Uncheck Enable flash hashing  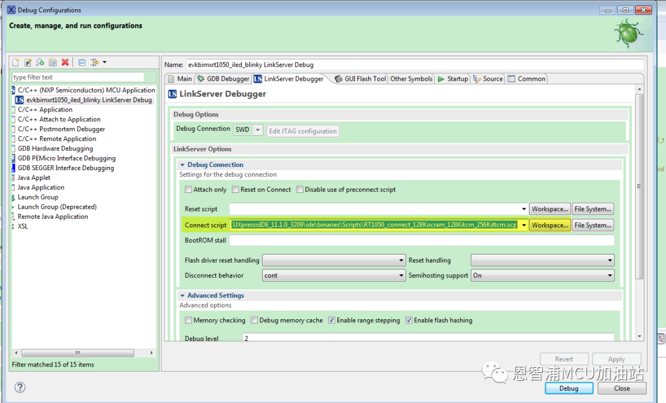tap(409, 320)
